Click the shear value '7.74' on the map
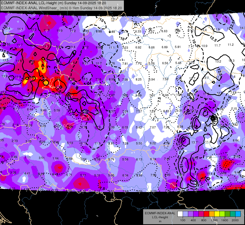The height and width of the screenshot is (225, 245). [x=125, y=111]
